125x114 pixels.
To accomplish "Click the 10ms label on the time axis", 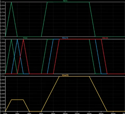I will click(x=65, y=113).
